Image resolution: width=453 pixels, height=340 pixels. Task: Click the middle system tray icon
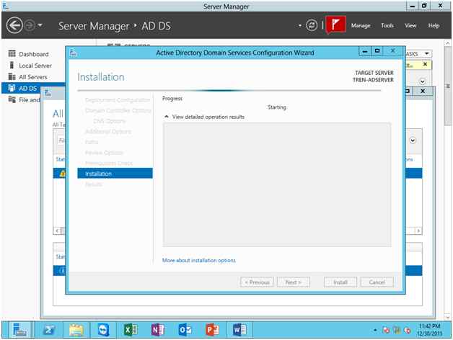click(397, 330)
